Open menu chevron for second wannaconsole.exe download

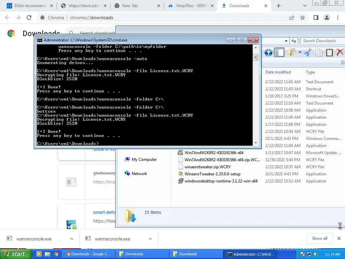pos(150,239)
